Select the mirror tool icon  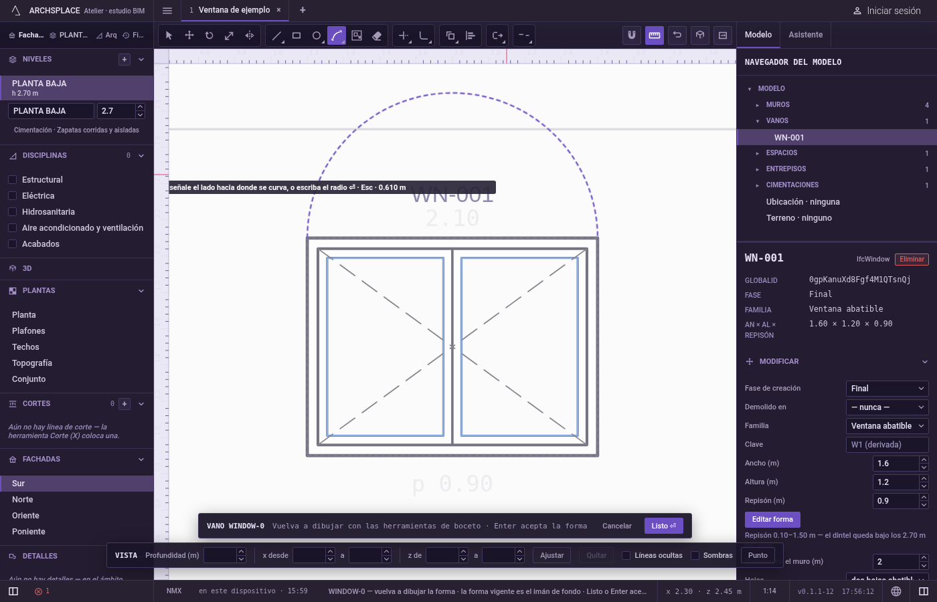250,35
